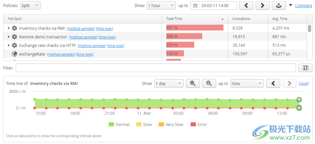
Task: Open the up to Now dropdown
Action: tap(247, 83)
